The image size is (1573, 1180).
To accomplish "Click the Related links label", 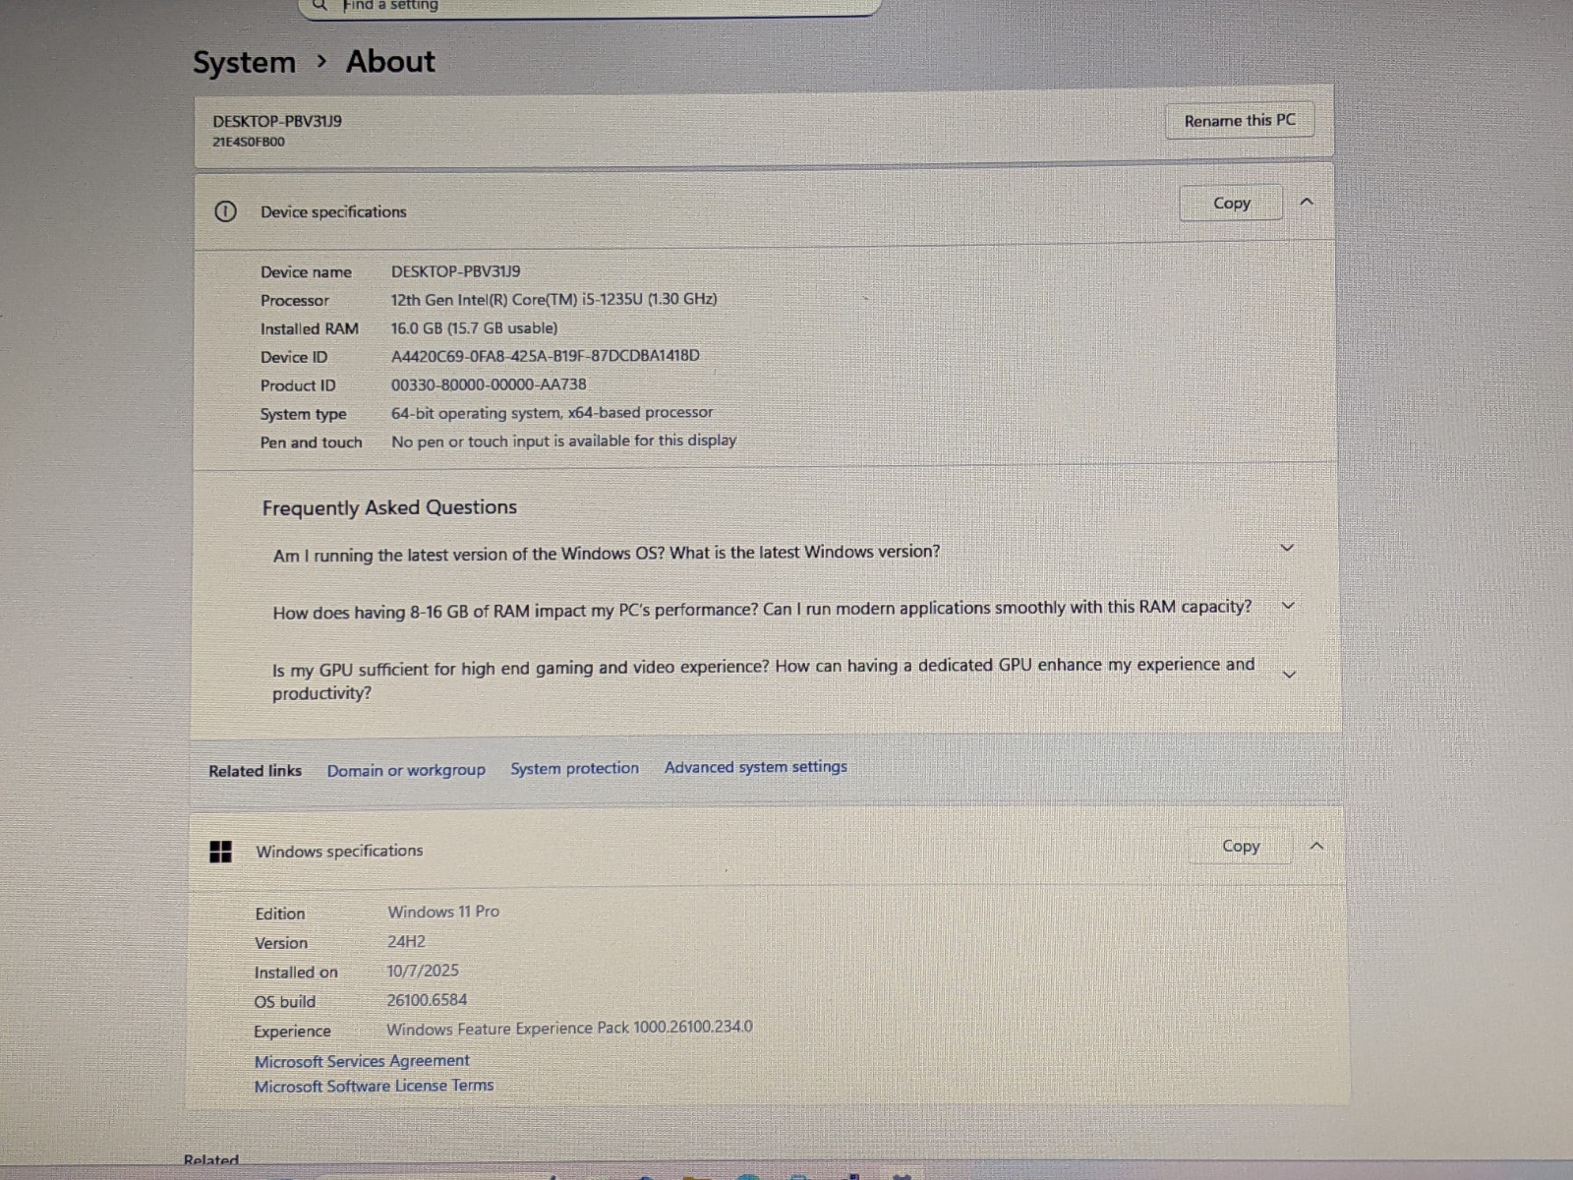I will pyautogui.click(x=255, y=771).
